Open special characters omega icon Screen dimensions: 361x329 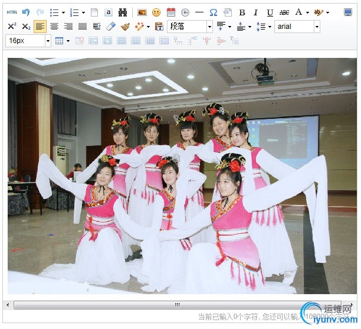click(x=214, y=12)
